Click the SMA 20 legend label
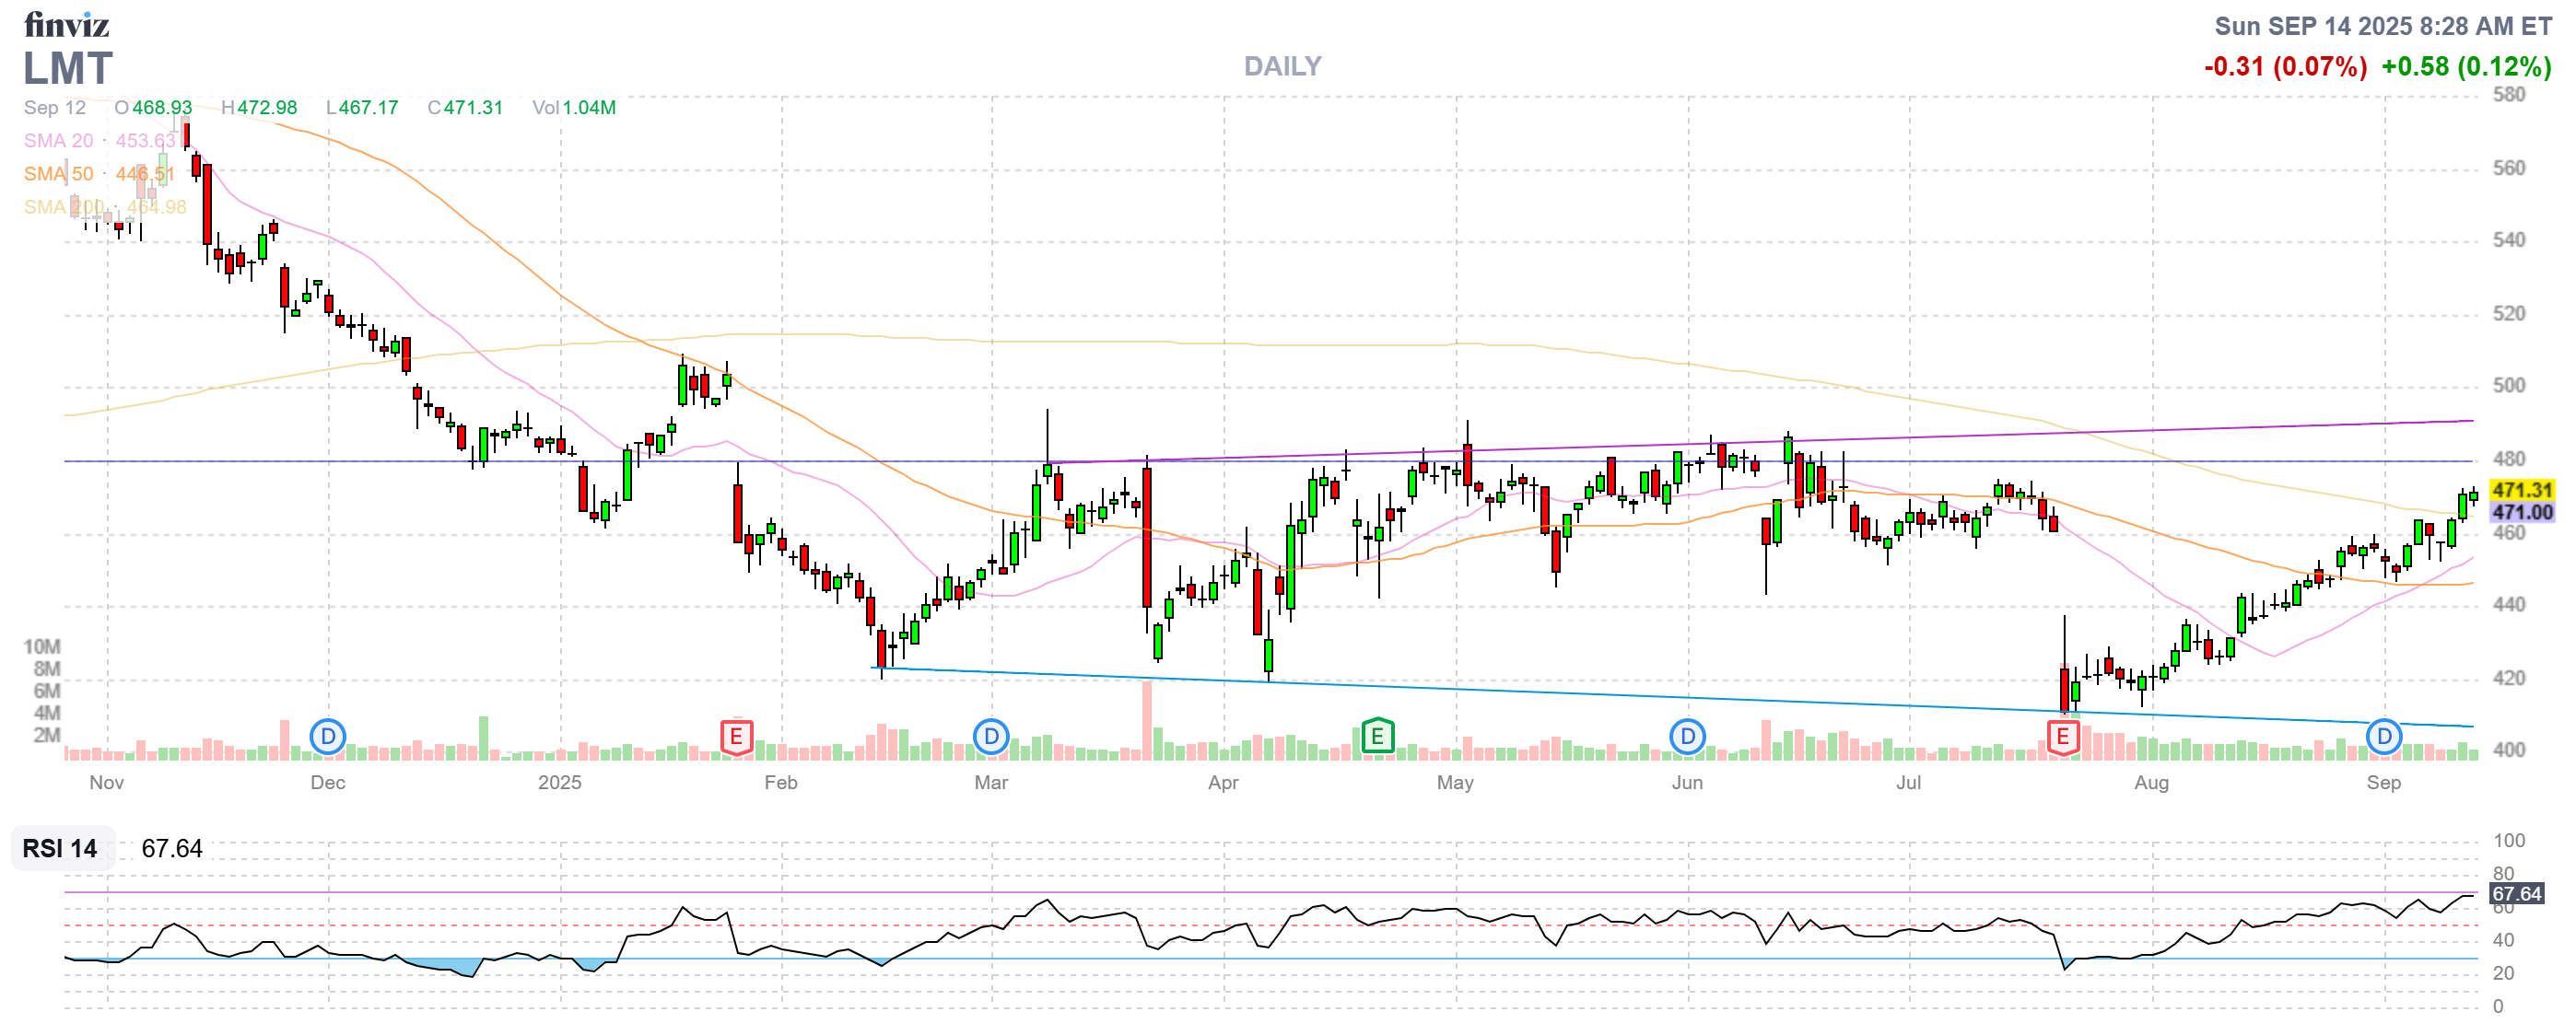2576x1035 pixels. (x=58, y=141)
